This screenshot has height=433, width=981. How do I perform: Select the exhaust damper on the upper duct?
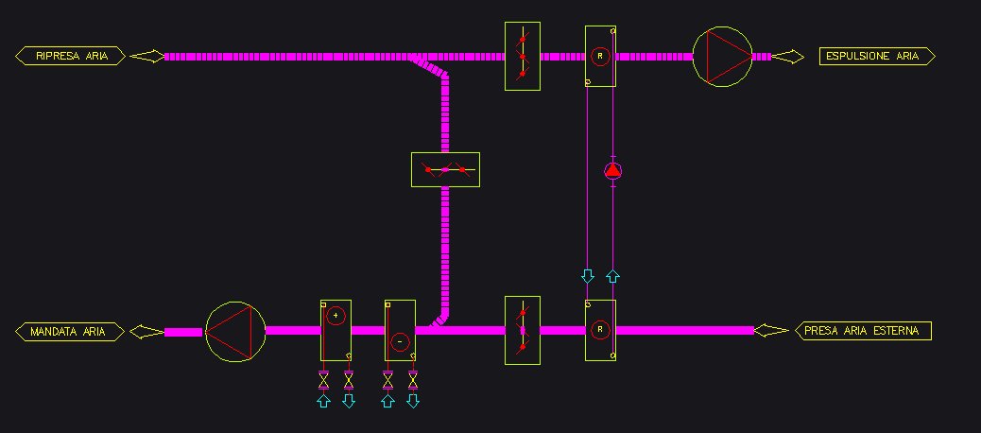click(522, 57)
